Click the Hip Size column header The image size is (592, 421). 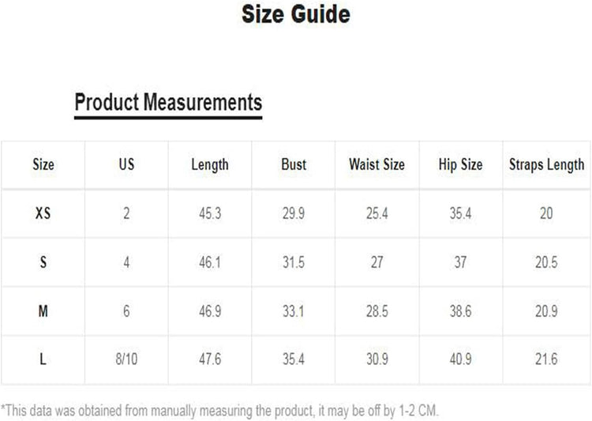pos(460,164)
